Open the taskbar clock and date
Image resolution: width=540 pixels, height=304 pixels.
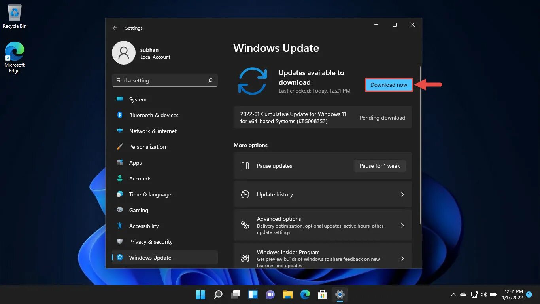click(x=513, y=294)
